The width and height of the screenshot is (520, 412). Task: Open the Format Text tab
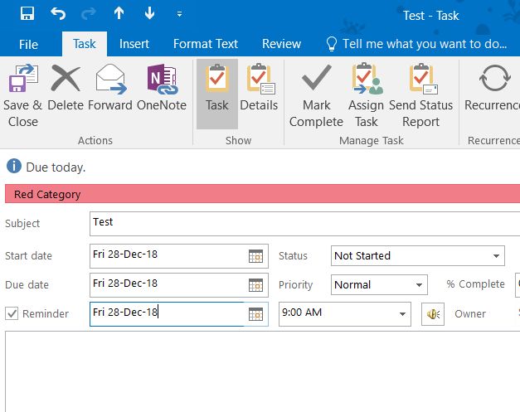(206, 44)
